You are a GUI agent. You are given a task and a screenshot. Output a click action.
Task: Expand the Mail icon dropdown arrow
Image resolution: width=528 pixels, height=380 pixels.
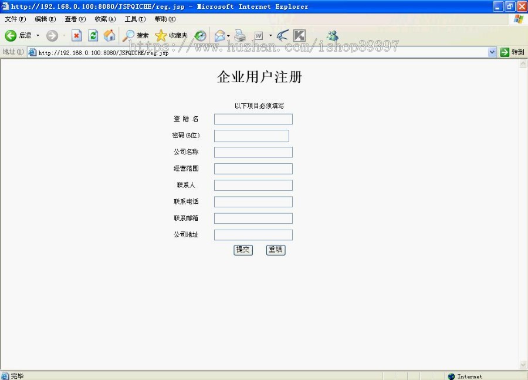tap(228, 36)
